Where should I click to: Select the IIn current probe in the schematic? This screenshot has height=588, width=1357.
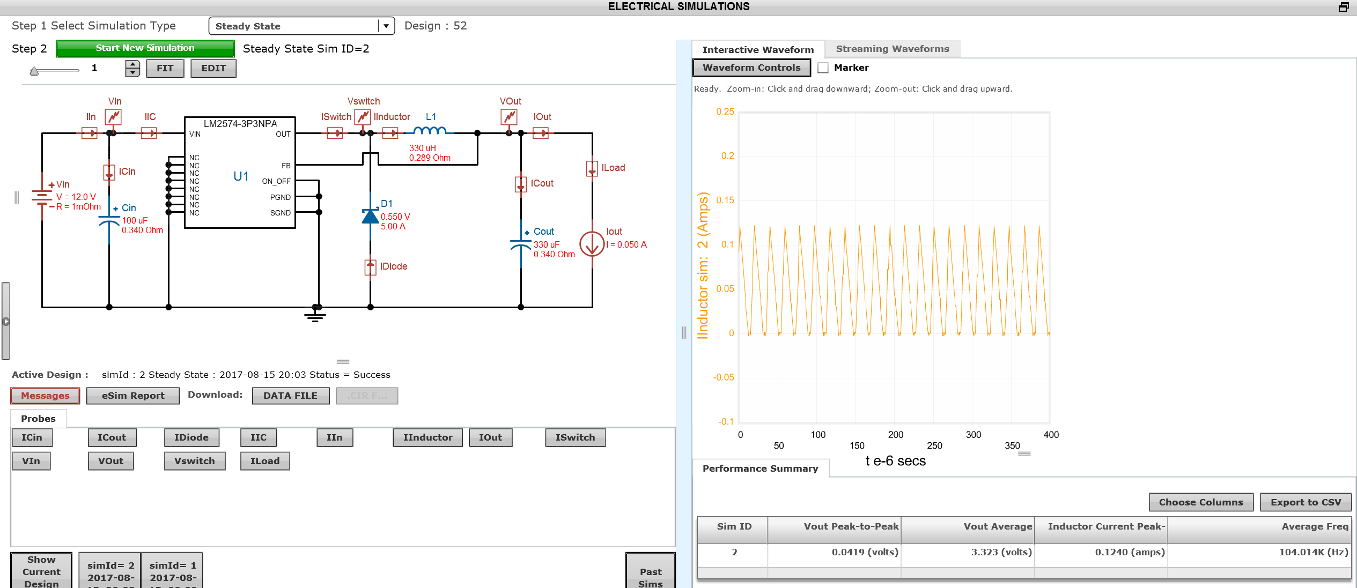pos(90,133)
